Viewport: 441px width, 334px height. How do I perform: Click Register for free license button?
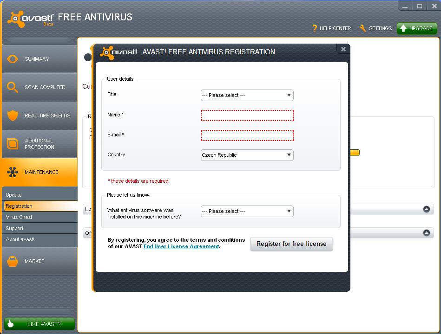tap(291, 244)
